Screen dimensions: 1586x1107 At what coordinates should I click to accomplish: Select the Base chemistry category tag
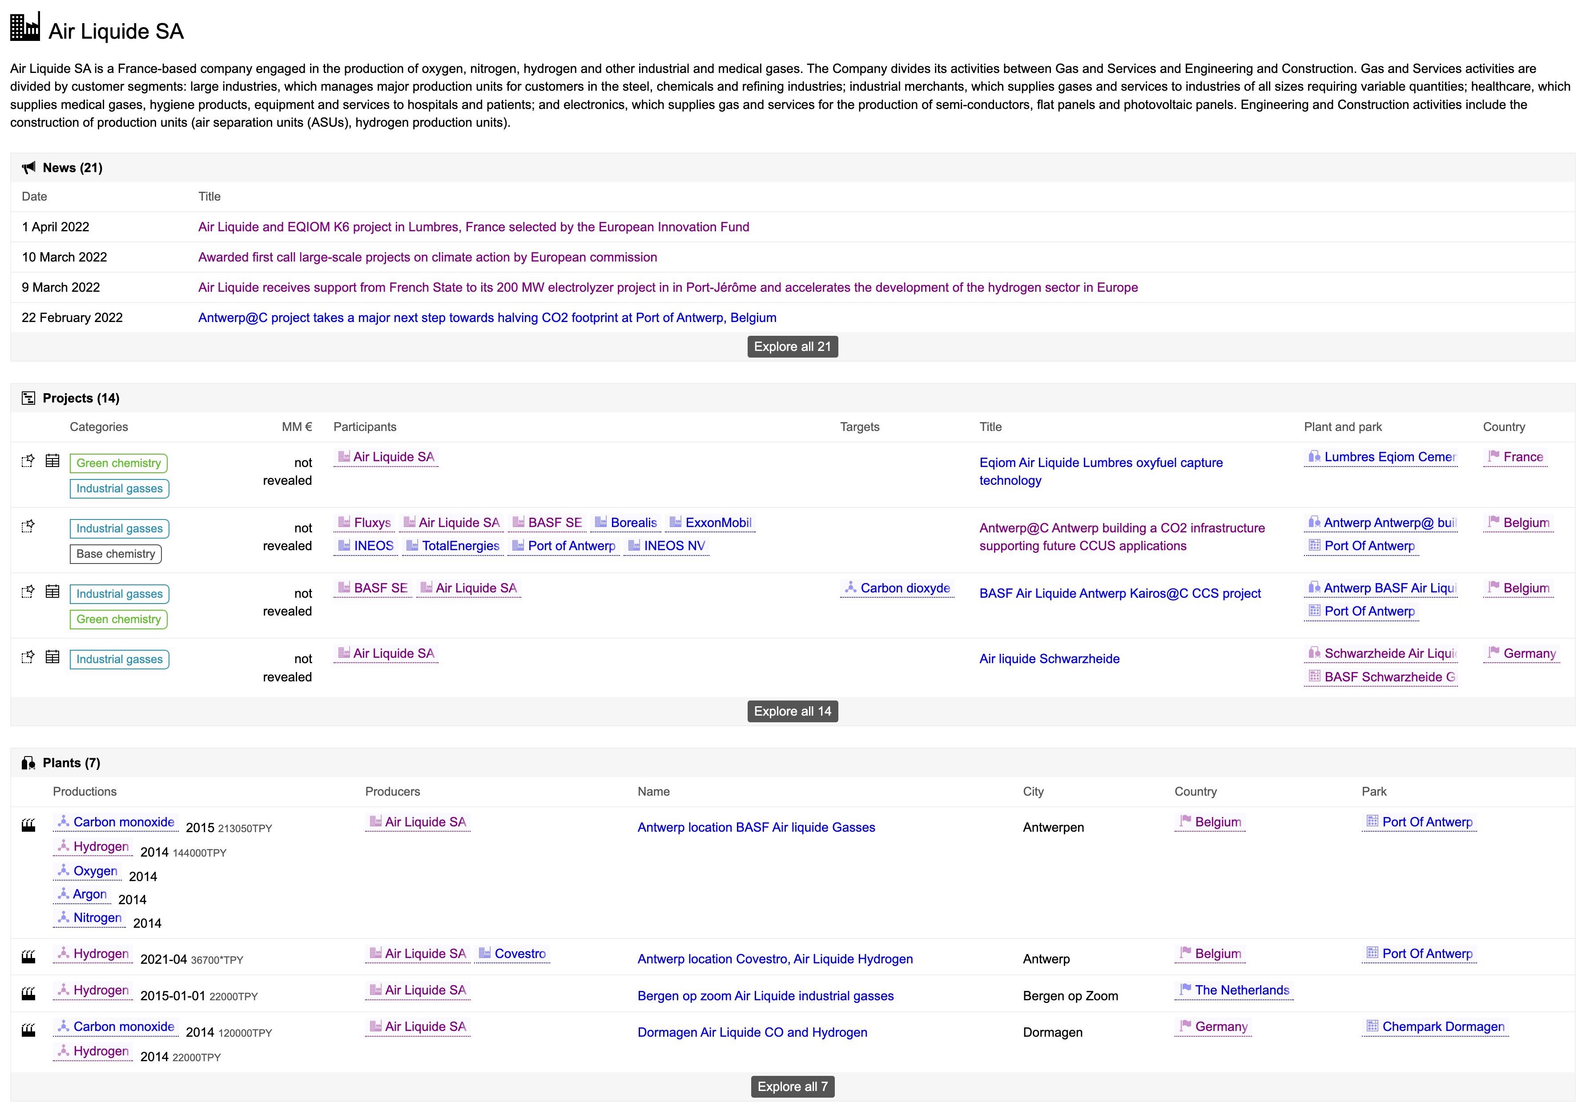(115, 554)
